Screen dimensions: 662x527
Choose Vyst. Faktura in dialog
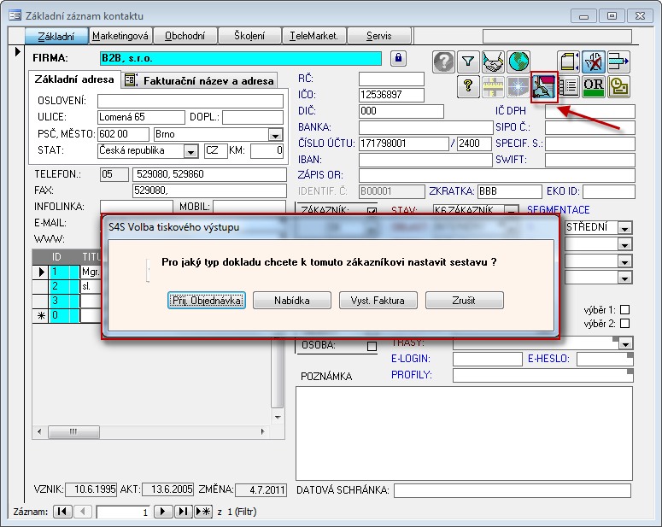tap(378, 301)
